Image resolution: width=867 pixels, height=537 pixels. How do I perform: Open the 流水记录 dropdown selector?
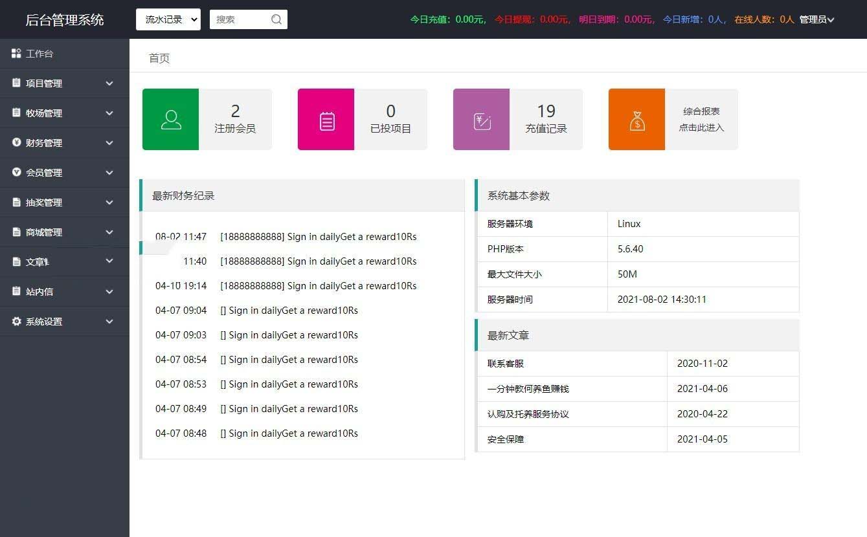[168, 19]
